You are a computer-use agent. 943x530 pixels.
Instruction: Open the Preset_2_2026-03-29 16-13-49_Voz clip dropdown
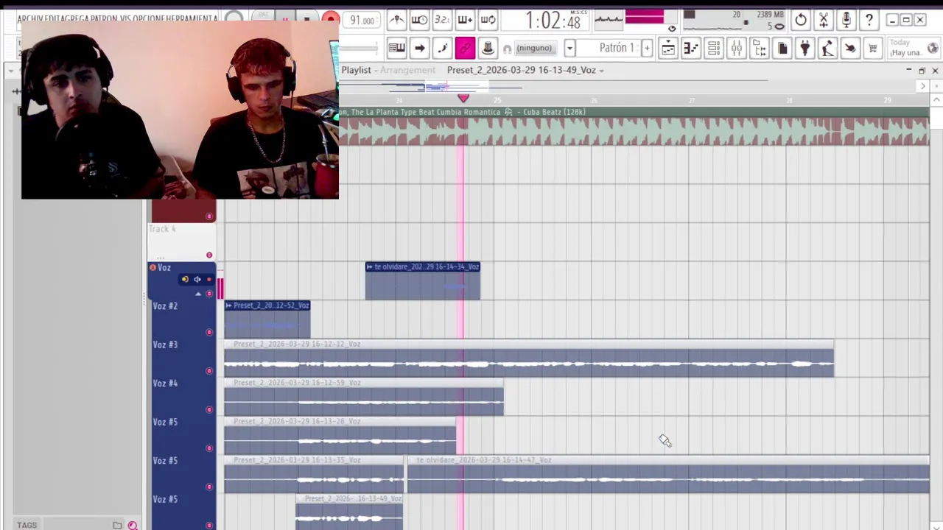[602, 71]
